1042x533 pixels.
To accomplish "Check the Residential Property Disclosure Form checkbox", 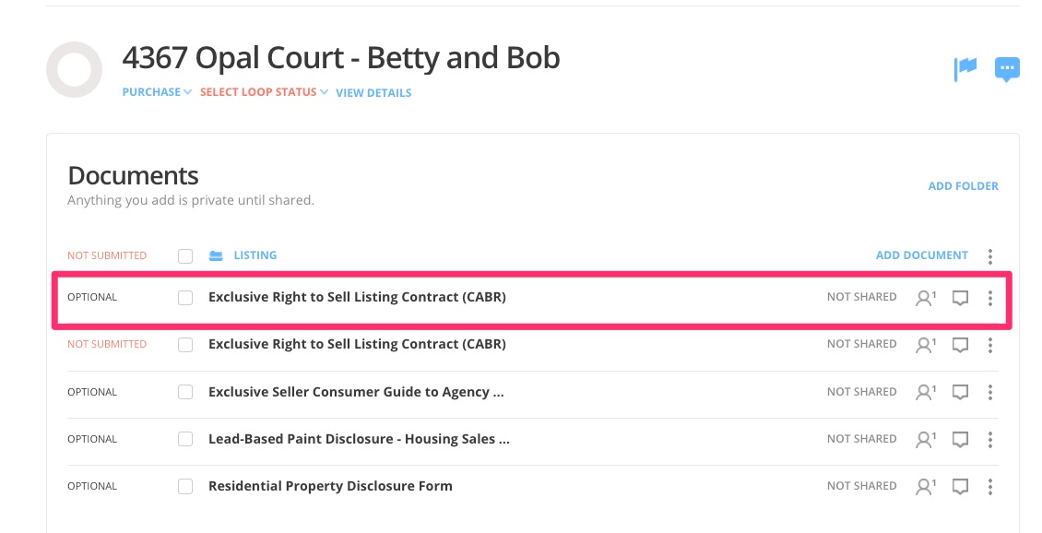I will tap(185, 486).
